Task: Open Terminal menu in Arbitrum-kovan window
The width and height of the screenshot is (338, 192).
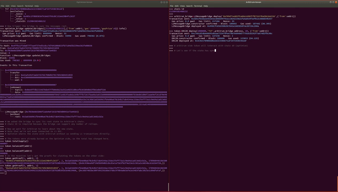Action: click(198, 6)
